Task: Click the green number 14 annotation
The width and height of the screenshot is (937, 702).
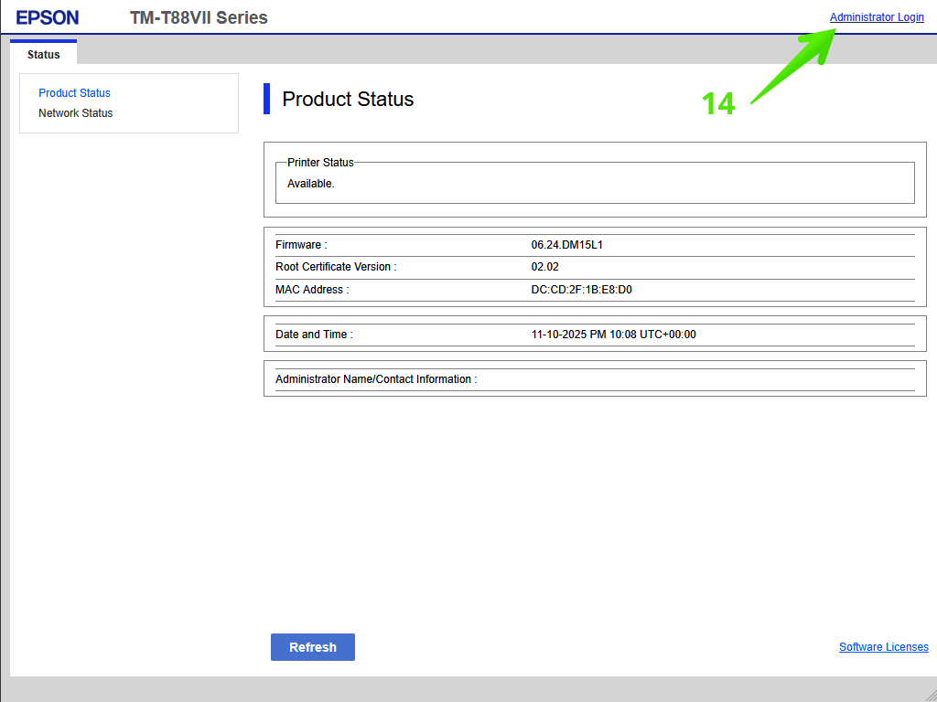Action: click(x=718, y=104)
